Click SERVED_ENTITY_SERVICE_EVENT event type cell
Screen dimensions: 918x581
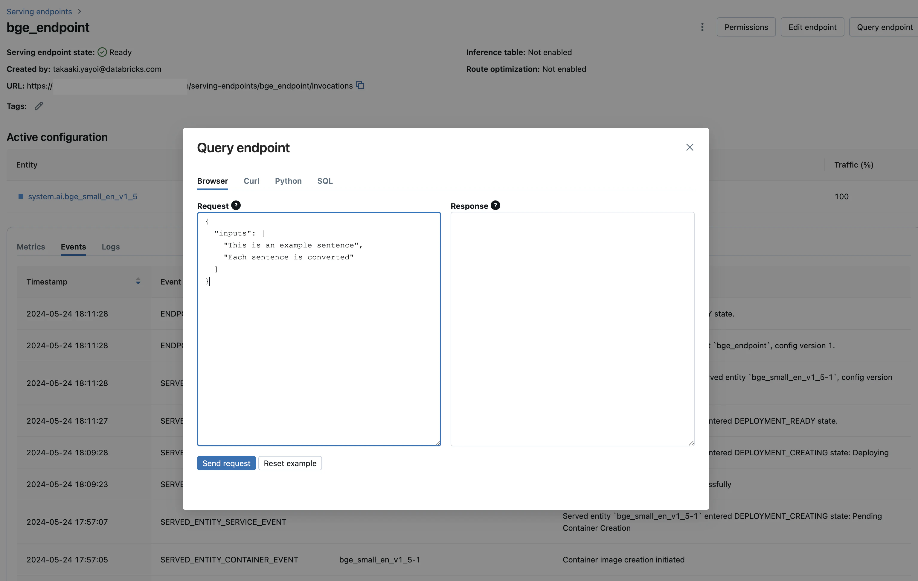[223, 522]
